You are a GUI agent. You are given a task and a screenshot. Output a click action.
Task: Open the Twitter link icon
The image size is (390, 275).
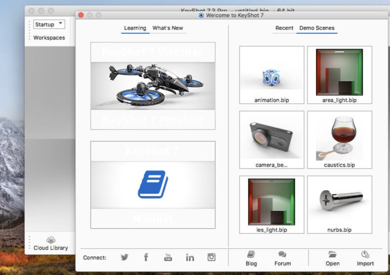[125, 257]
